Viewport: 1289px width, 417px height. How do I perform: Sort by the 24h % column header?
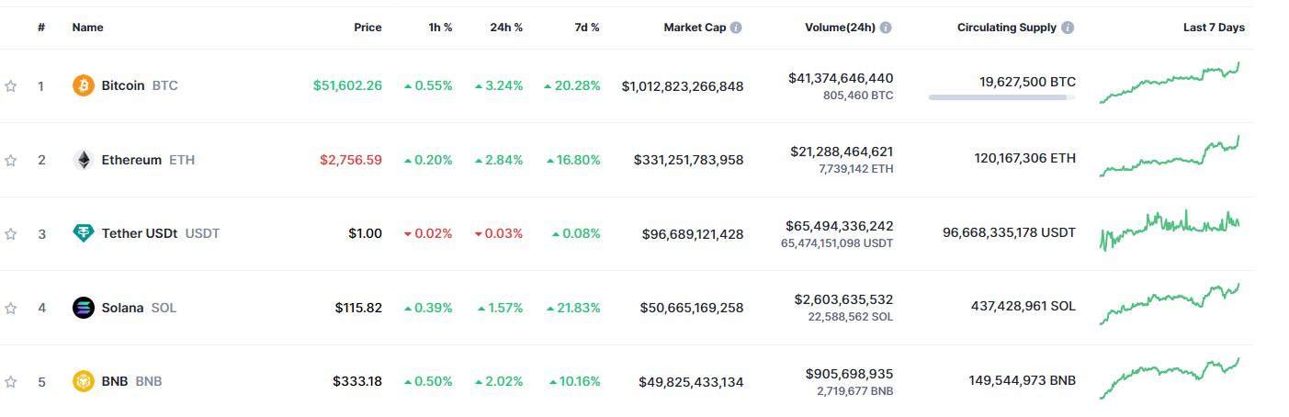click(x=506, y=28)
